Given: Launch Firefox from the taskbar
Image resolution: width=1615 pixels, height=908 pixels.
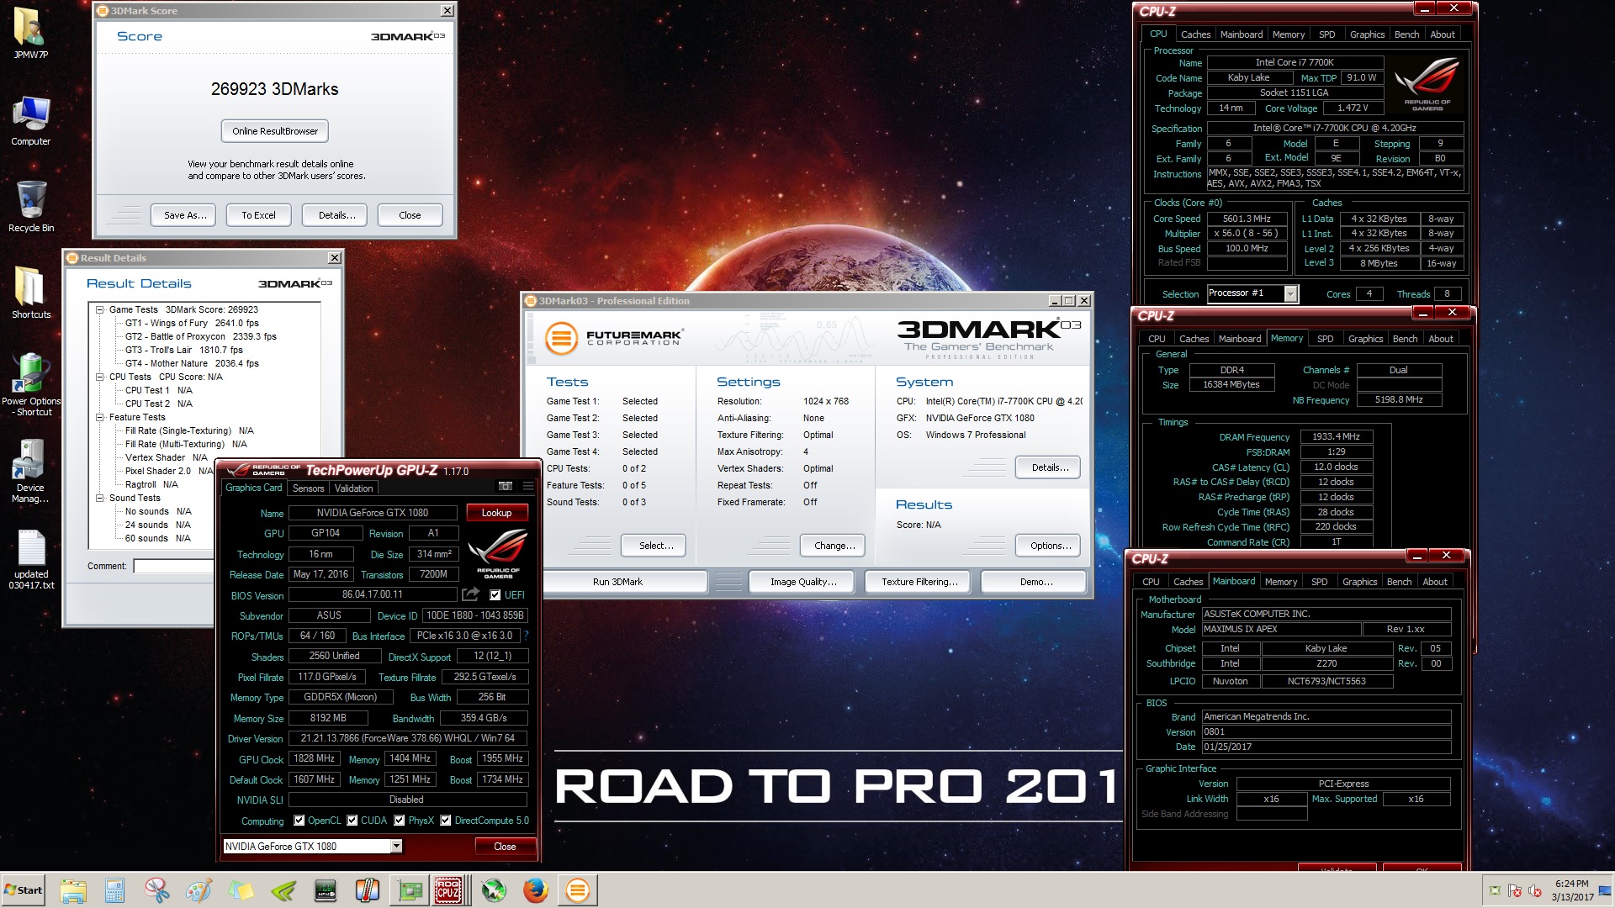Looking at the screenshot, I should [536, 890].
